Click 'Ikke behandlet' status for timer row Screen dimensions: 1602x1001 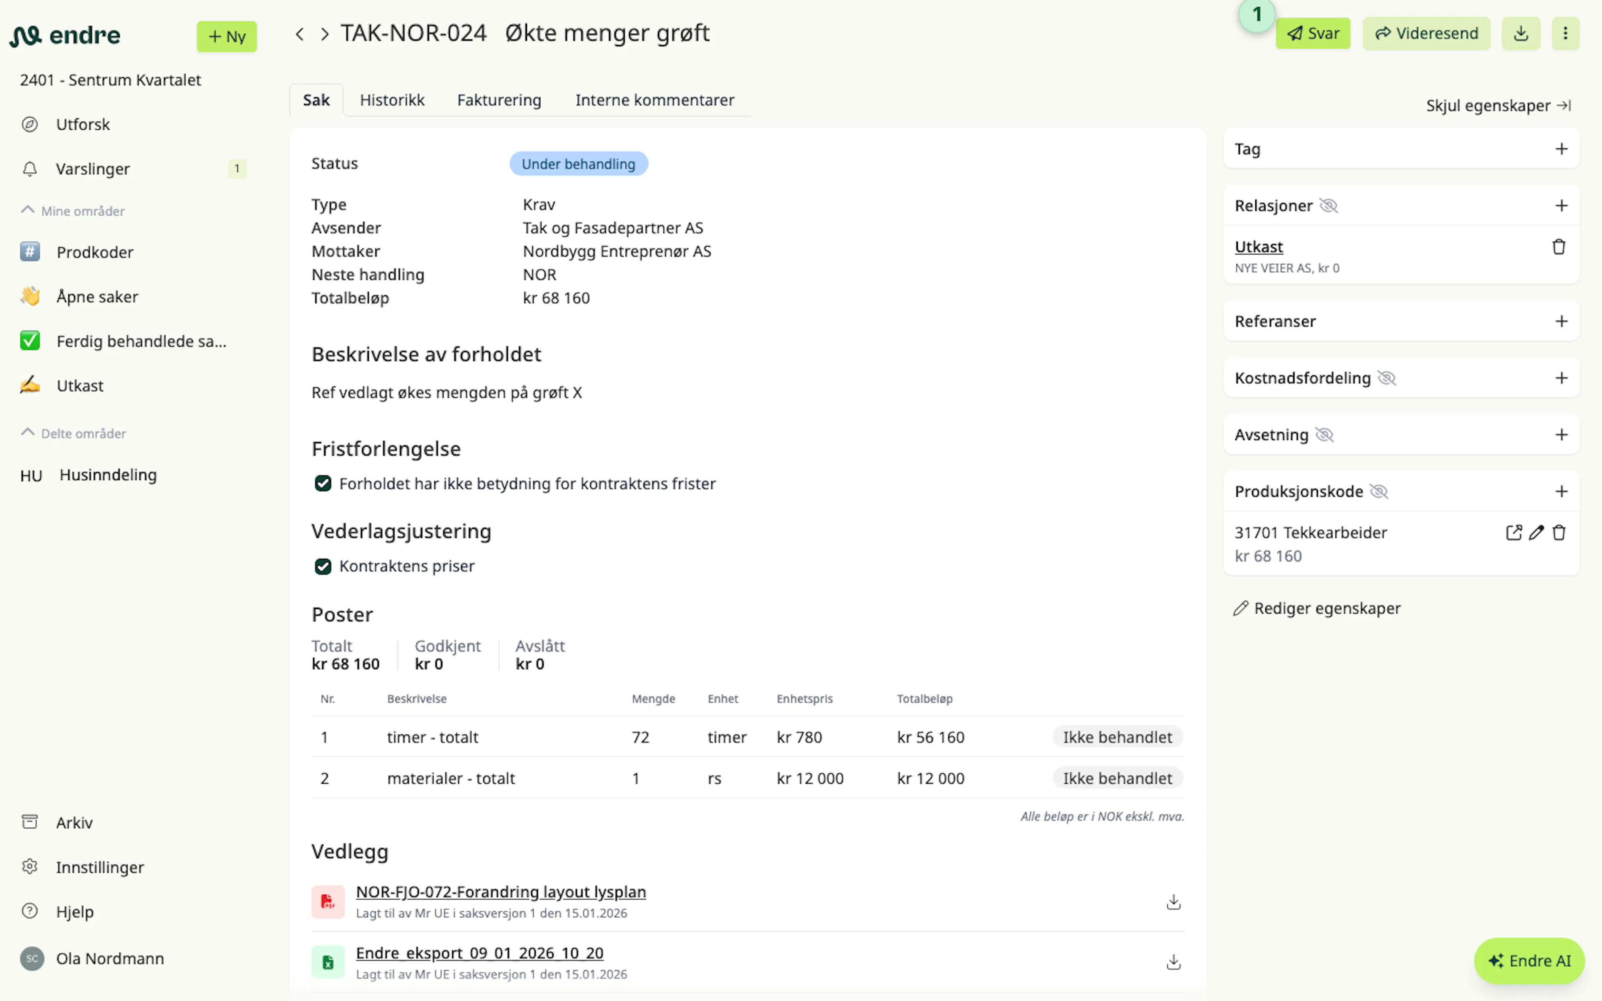click(1117, 737)
